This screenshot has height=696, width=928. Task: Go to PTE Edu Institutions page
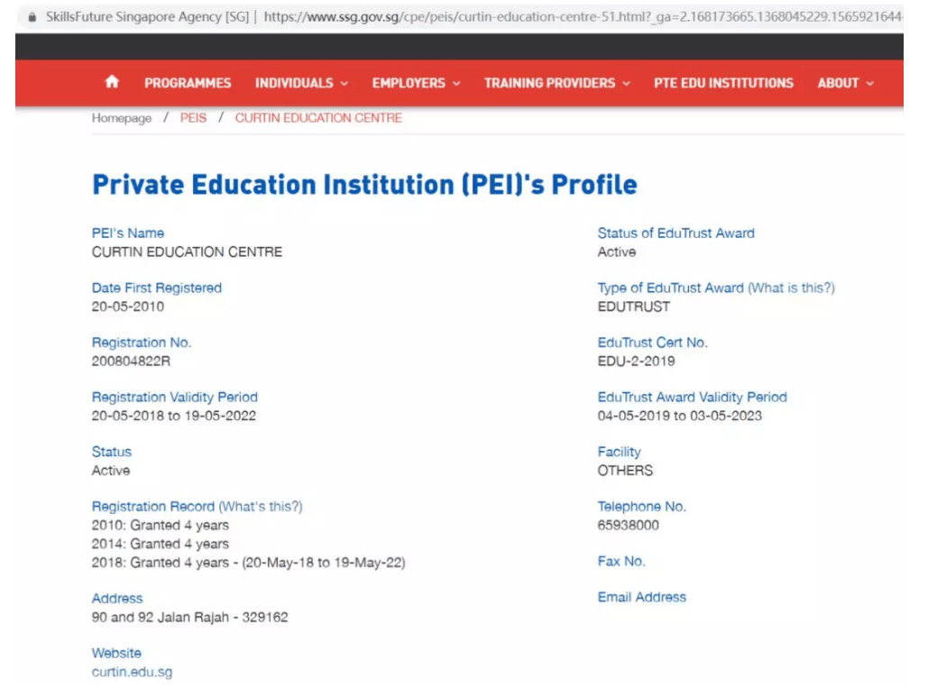point(723,83)
